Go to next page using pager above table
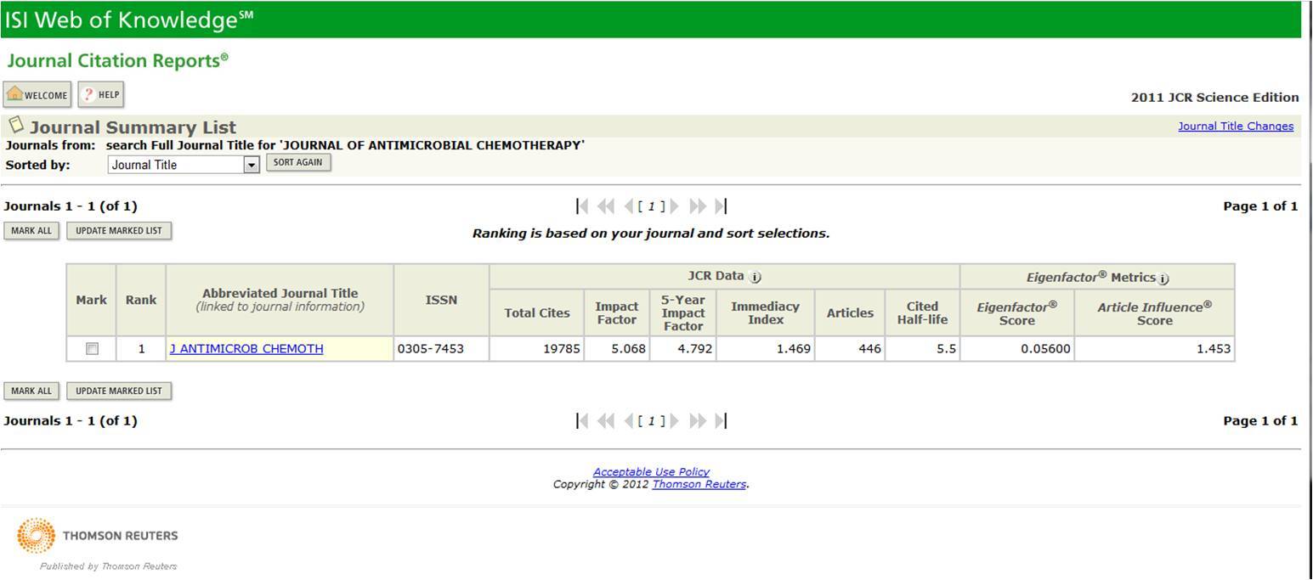 675,206
